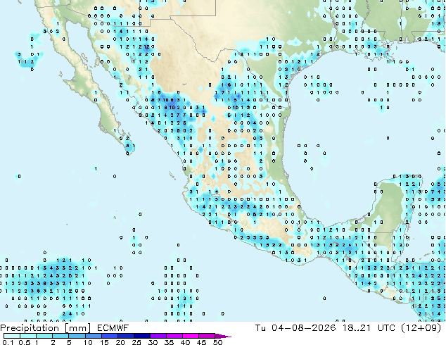Pick the 10–15 mm legend color swatch

pyautogui.click(x=94, y=336)
